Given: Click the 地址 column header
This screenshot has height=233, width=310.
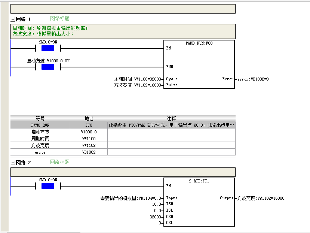Looking at the screenshot, I should point(89,118).
